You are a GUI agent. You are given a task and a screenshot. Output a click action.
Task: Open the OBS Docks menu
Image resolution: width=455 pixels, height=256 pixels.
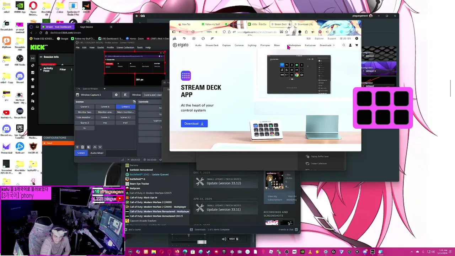pos(101,48)
